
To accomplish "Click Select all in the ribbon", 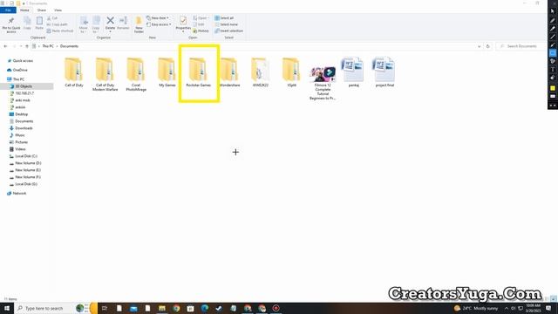I will click(x=224, y=17).
